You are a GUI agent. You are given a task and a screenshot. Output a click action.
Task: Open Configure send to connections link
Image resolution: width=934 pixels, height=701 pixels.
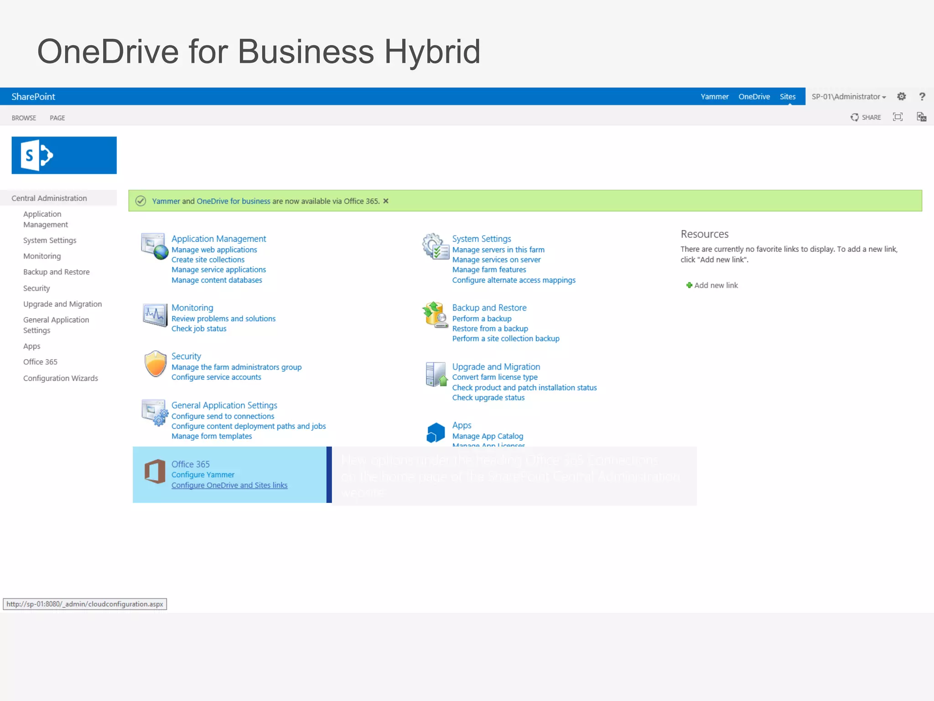[223, 416]
